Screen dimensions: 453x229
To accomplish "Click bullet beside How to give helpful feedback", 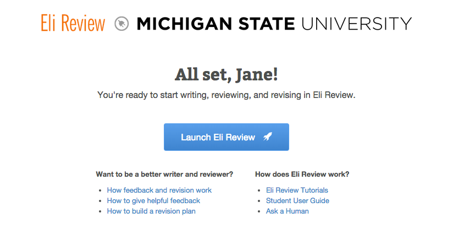I will coord(100,201).
